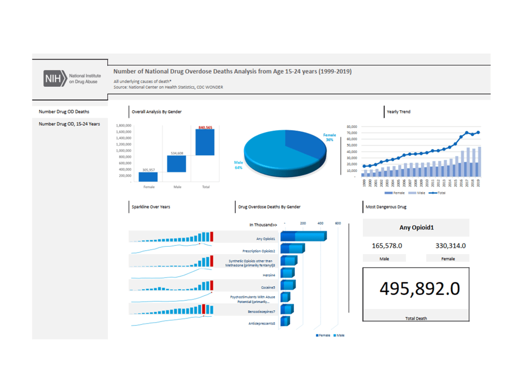Select the Source: National Center on Health Statistics line
This screenshot has height=392, width=523.
(x=168, y=87)
